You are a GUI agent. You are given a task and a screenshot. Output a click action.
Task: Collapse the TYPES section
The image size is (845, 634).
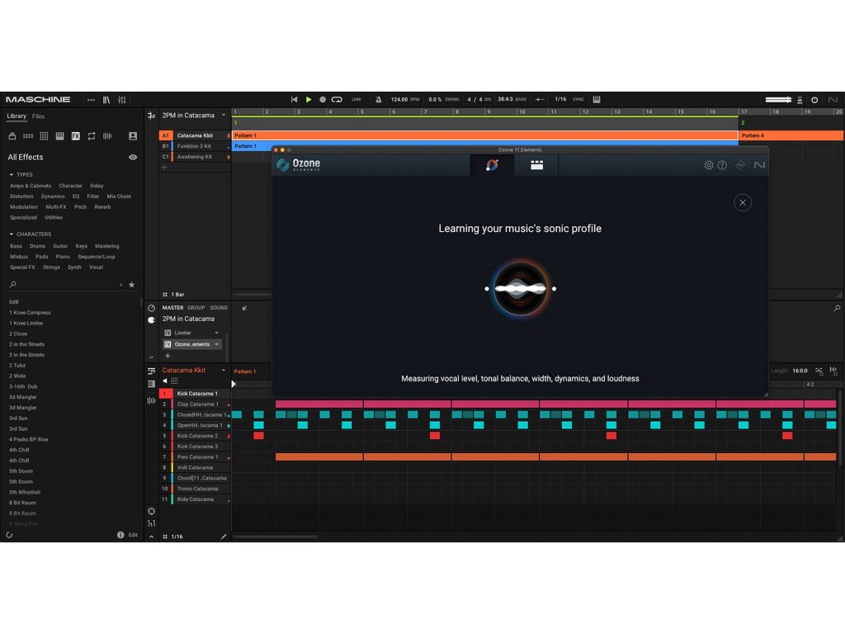tap(12, 175)
